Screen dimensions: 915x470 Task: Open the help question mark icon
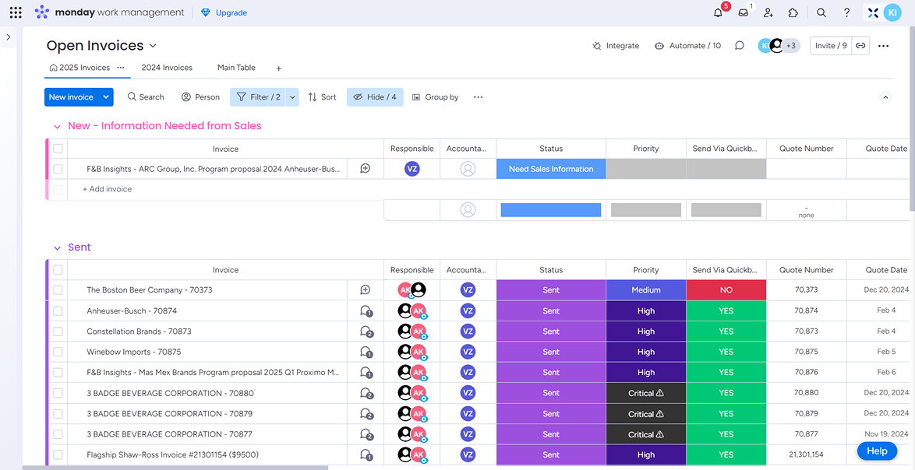coord(847,12)
